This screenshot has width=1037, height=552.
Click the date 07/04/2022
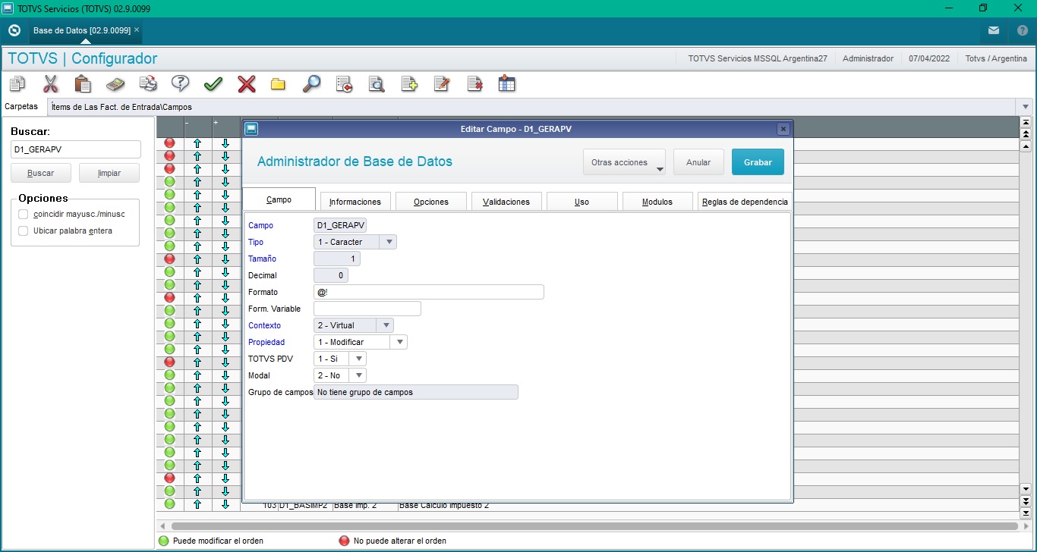(929, 58)
